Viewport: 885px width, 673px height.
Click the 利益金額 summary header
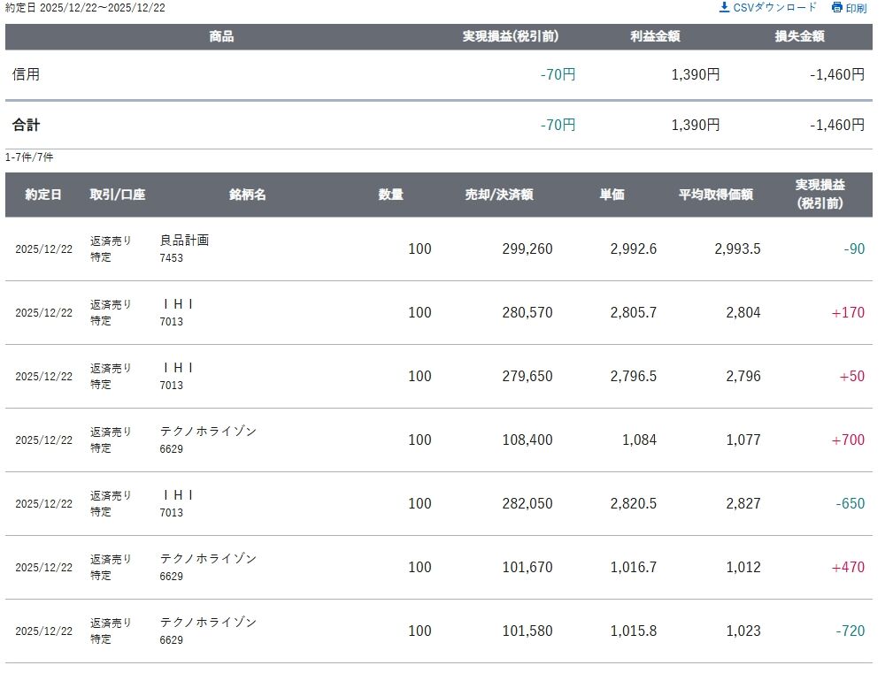(x=655, y=37)
